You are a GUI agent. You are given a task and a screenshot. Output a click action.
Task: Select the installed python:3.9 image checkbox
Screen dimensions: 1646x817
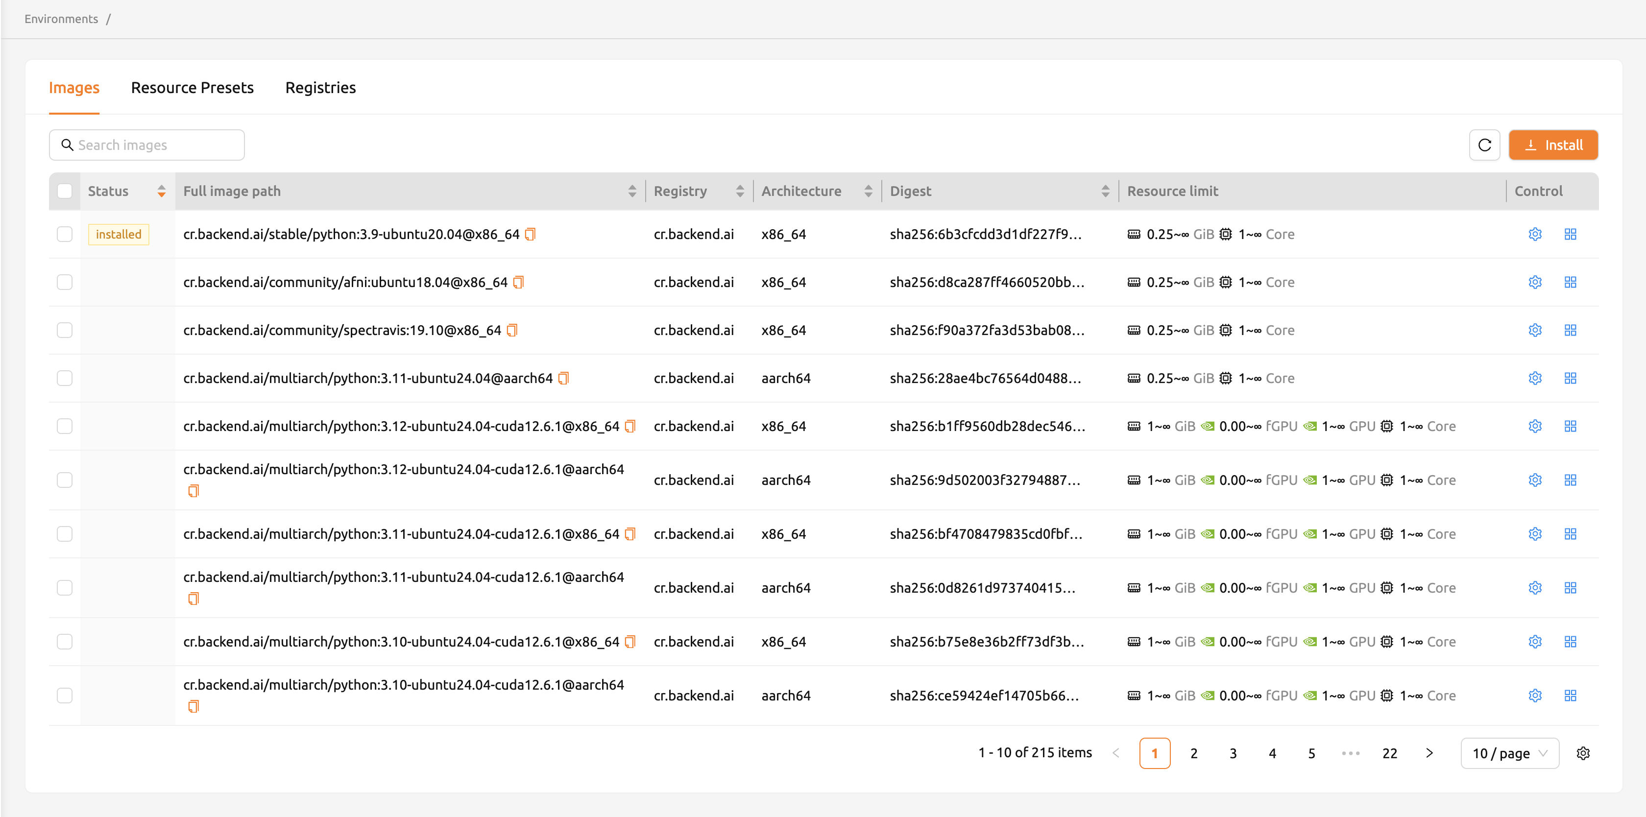point(65,235)
